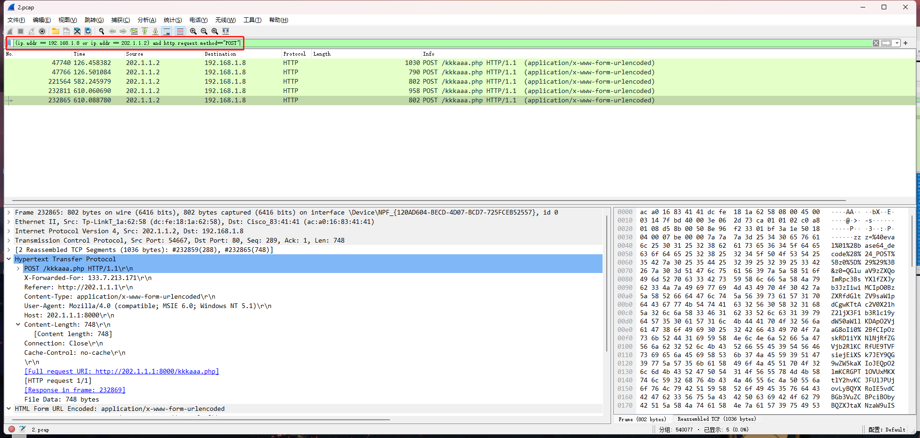Click the expert information circle in status bar

pyautogui.click(x=12, y=429)
